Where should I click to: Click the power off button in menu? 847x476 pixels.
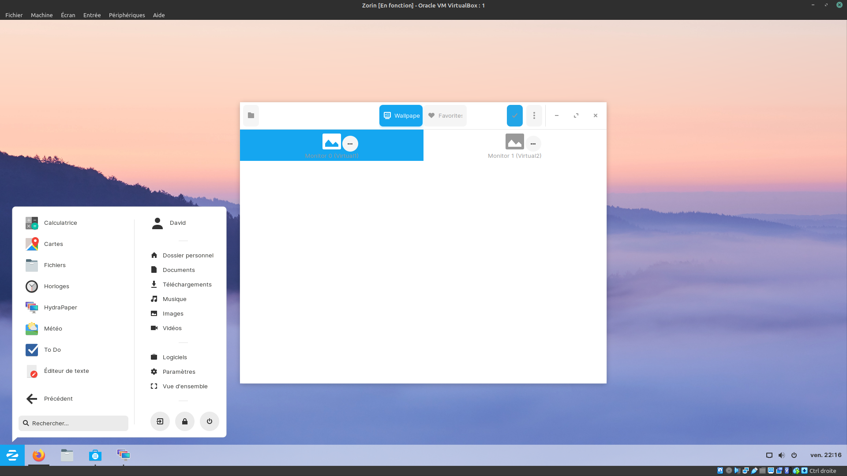pyautogui.click(x=210, y=421)
